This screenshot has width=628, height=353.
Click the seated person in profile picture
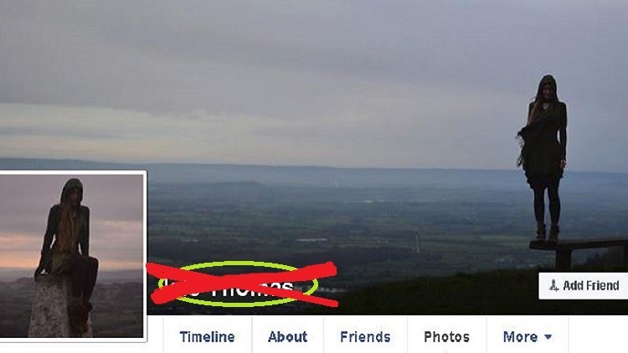(x=68, y=240)
